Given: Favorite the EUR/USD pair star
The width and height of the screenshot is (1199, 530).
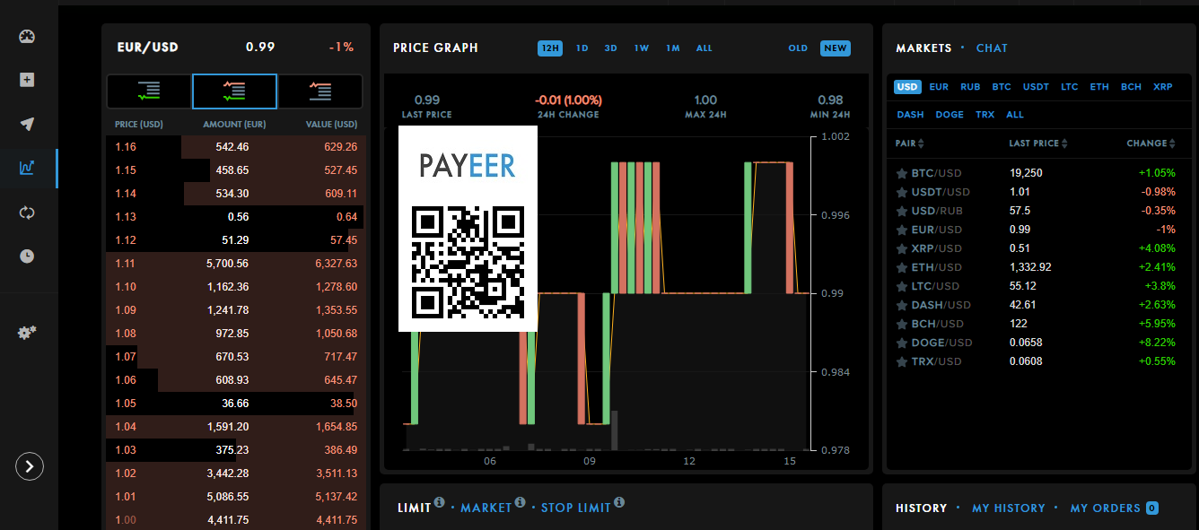Looking at the screenshot, I should (x=902, y=230).
